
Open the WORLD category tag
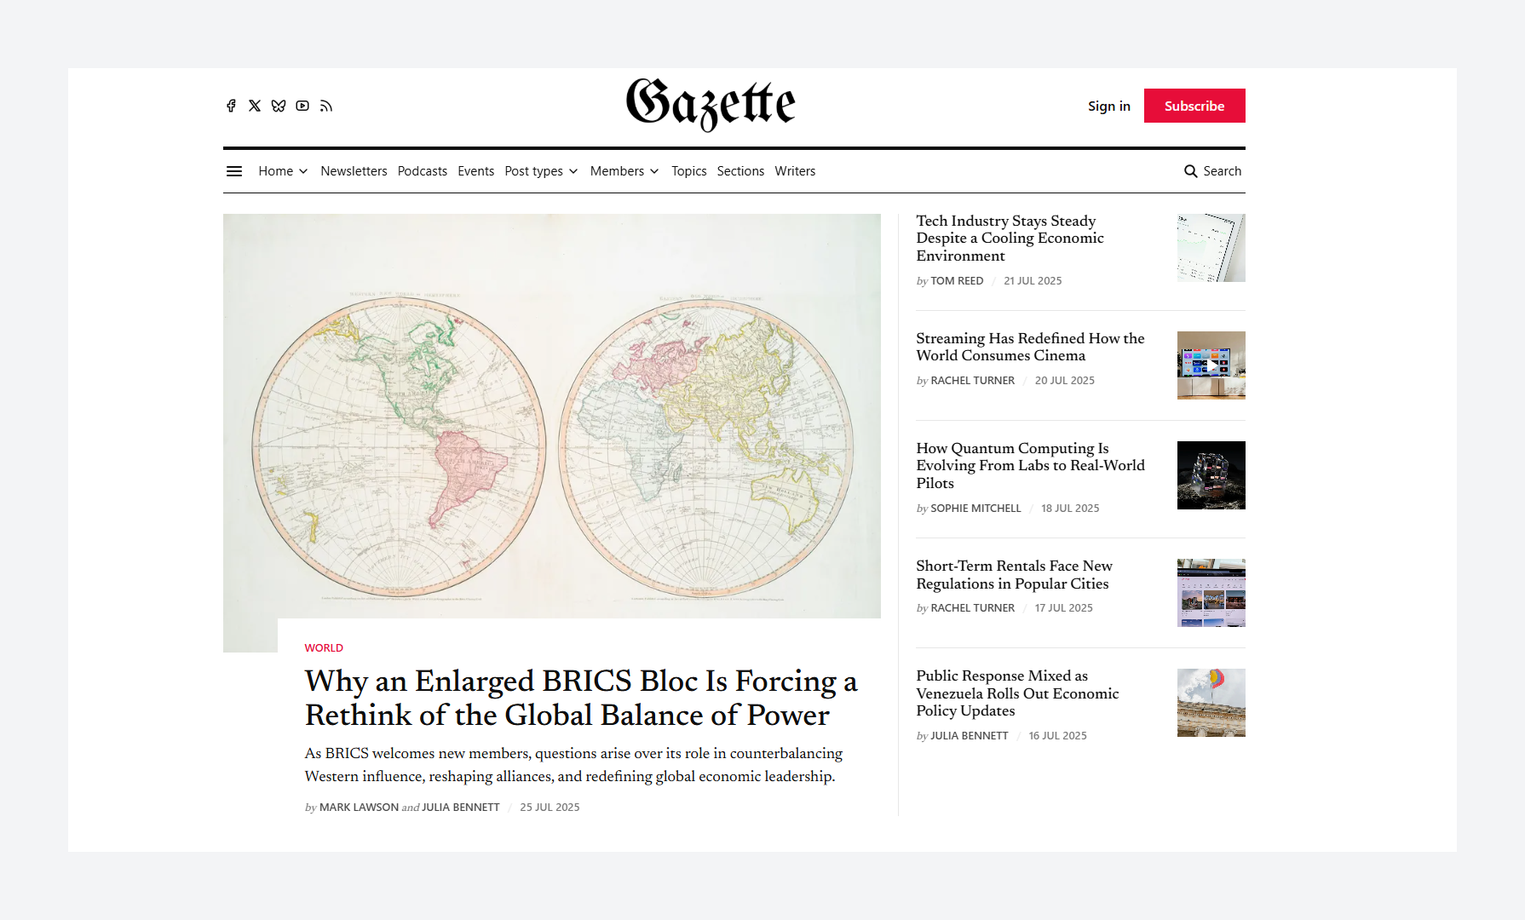click(324, 648)
